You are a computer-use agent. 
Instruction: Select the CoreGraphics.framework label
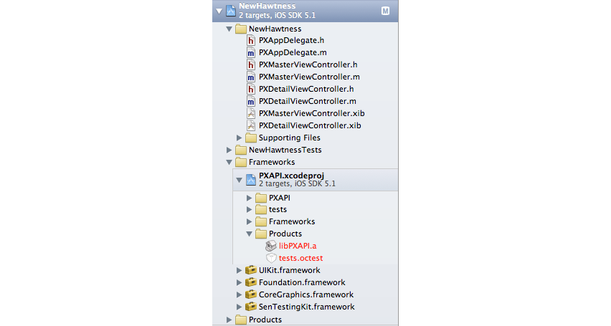pyautogui.click(x=306, y=294)
